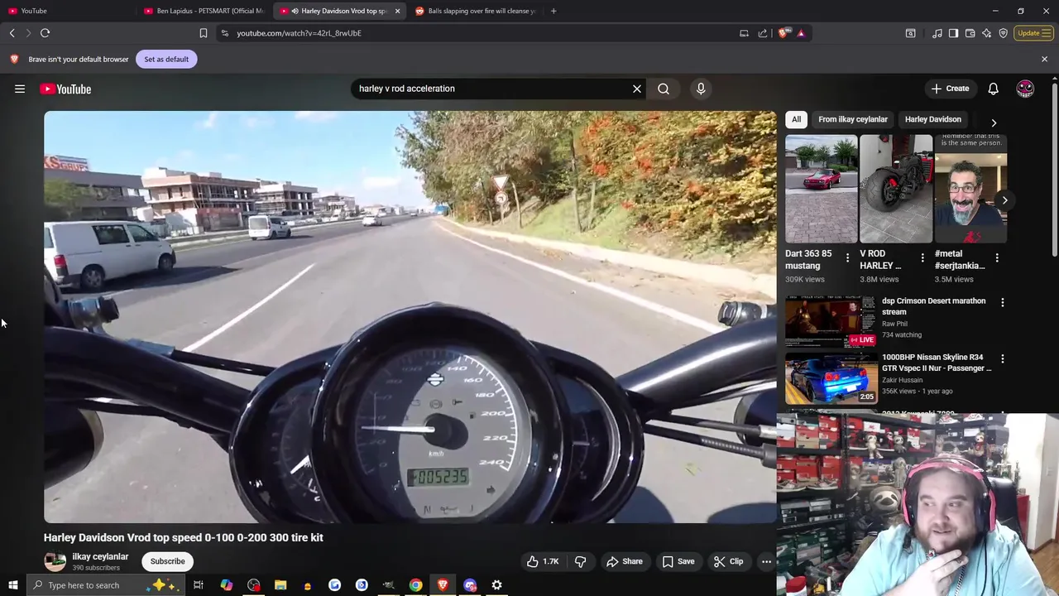The width and height of the screenshot is (1059, 596).
Task: Reload the page in Brave
Action: tap(46, 33)
